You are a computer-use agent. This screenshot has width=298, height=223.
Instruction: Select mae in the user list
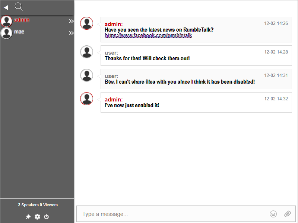[x=19, y=32]
